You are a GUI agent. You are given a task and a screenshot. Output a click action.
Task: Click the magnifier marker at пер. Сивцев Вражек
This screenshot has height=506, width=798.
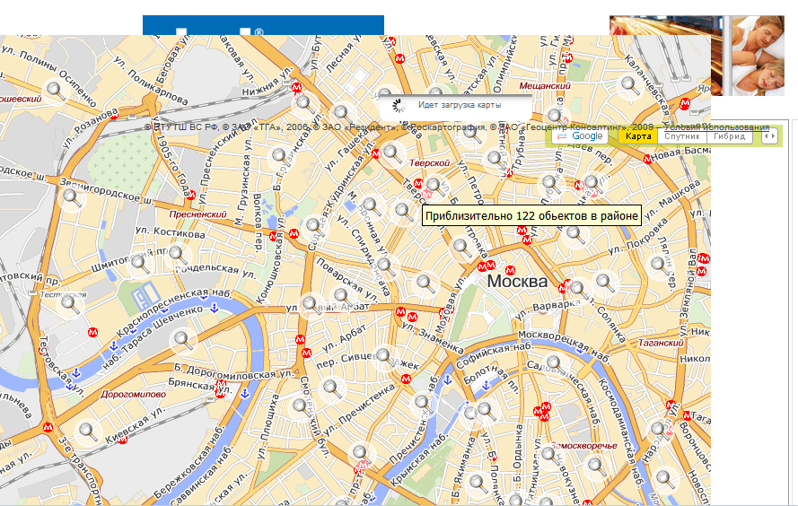pyautogui.click(x=384, y=356)
